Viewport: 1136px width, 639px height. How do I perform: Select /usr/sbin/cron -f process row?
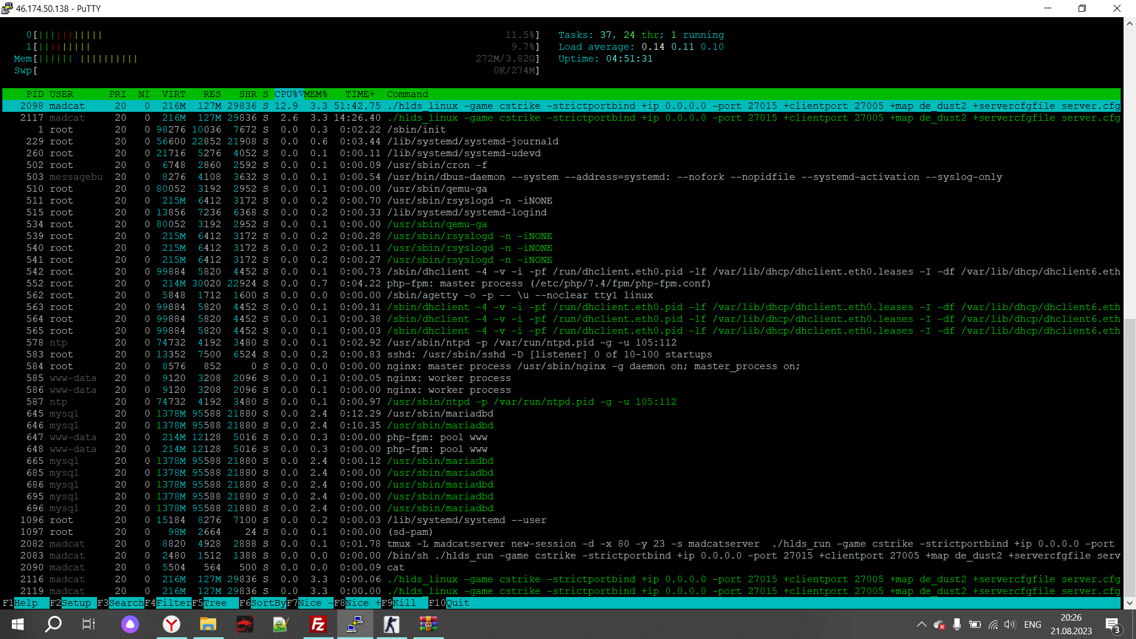coord(561,165)
